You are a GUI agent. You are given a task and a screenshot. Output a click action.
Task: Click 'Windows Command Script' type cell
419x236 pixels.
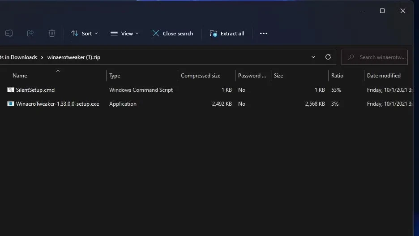tap(141, 90)
